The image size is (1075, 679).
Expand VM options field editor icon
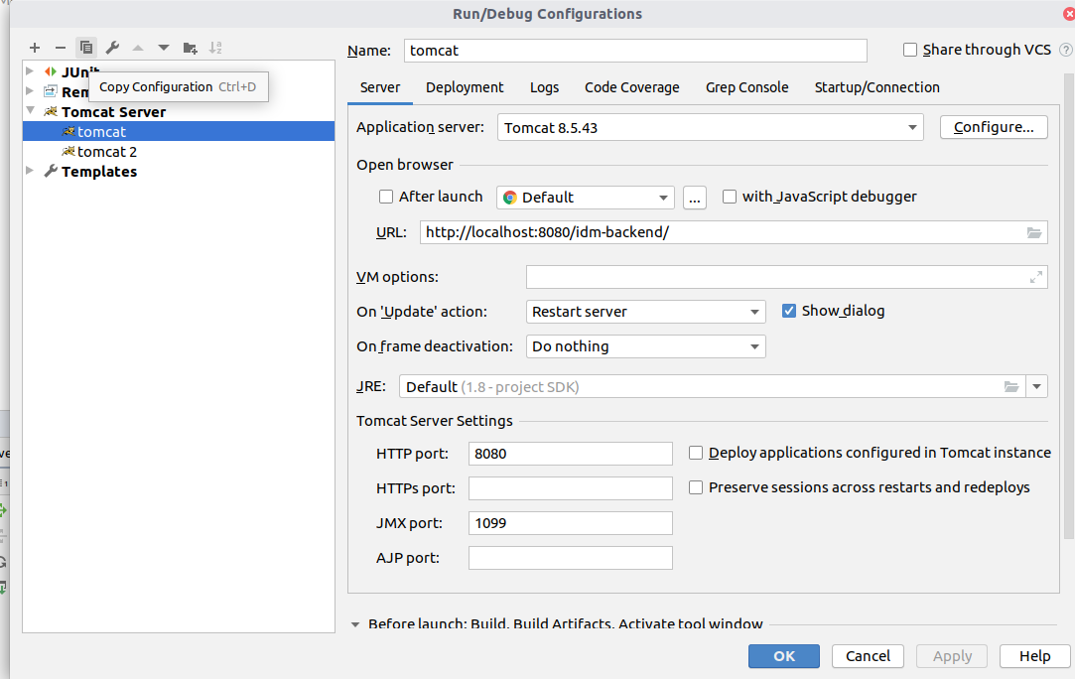[x=1036, y=277]
